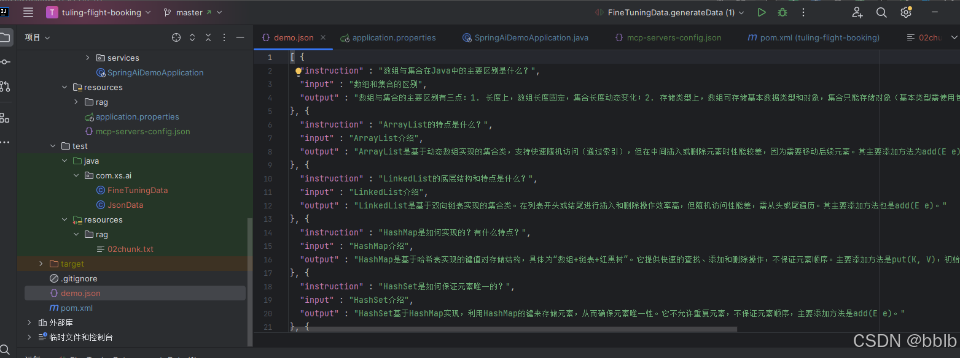Screen dimensions: 960x358
Task: Select the com.xs.ai package
Action: 114,175
